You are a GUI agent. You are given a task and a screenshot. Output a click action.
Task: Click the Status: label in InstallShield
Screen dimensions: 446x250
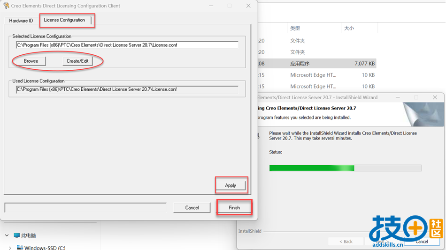[x=276, y=152]
